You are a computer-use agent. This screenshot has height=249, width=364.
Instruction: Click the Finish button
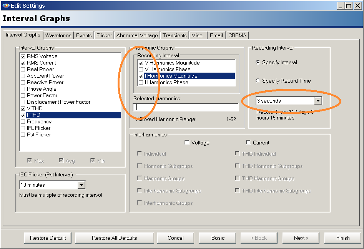click(342, 237)
